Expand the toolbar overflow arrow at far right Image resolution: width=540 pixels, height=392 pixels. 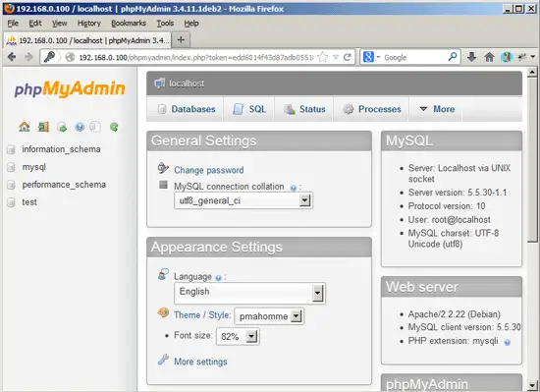coord(533,57)
